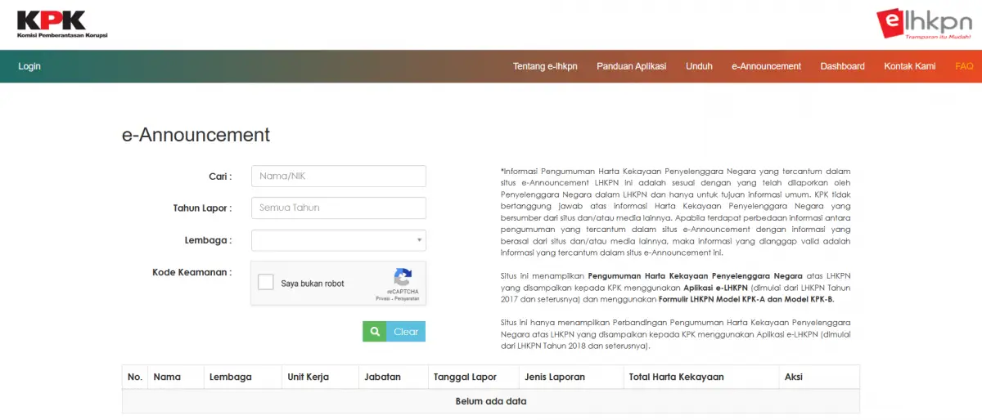Select the Unduh menu item
Screen dimensions: 982x420
point(699,66)
